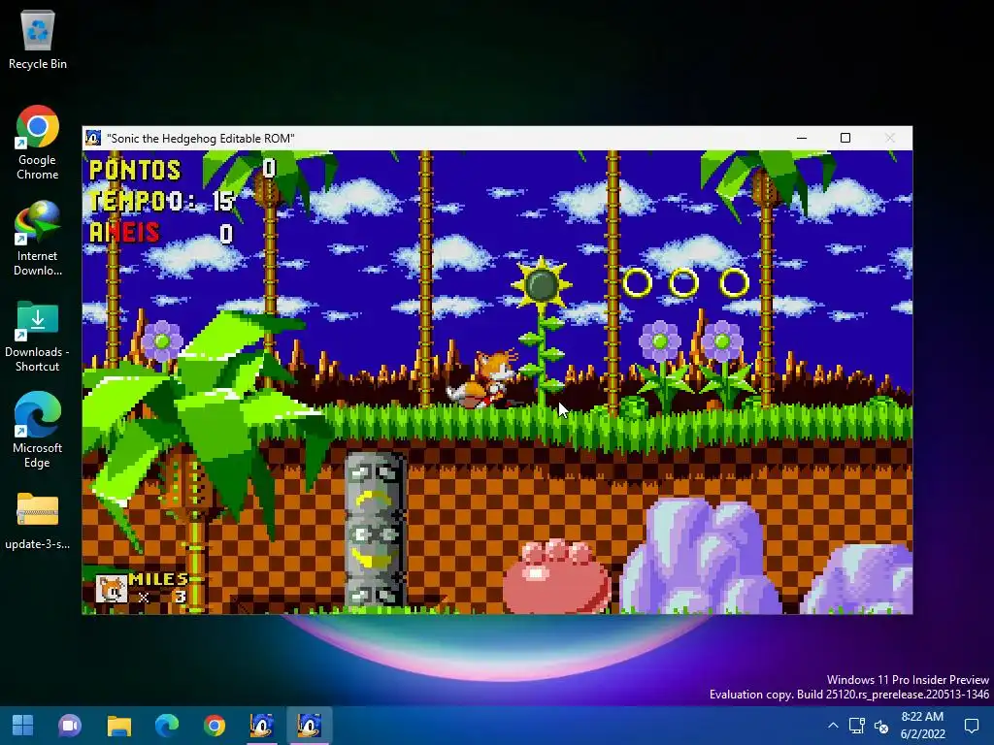Screen dimensions: 994x745
Task: Open the network status tray icon
Action: (857, 726)
